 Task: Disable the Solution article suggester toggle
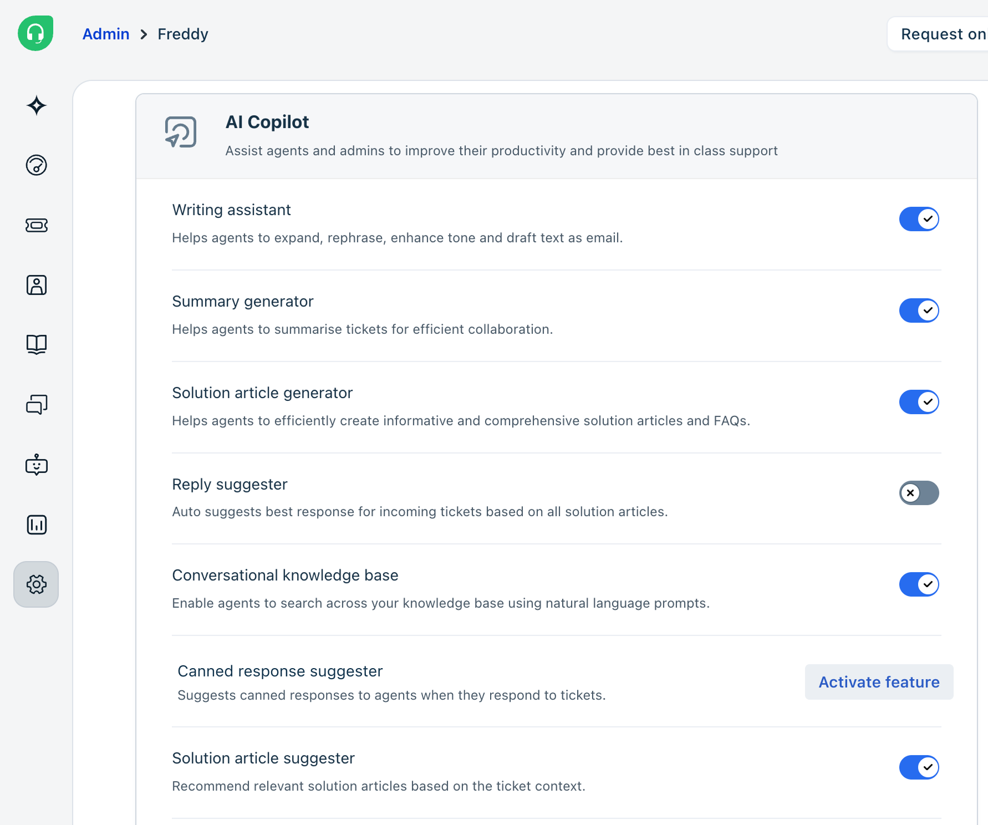(919, 767)
